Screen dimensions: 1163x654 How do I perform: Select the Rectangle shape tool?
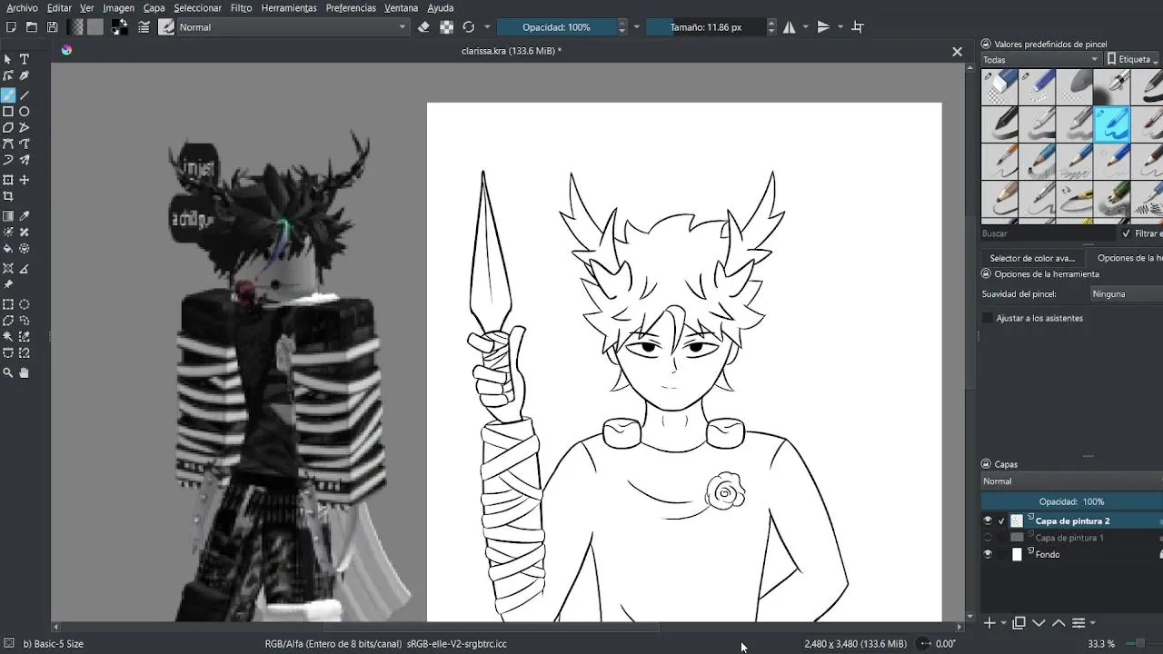pos(8,112)
